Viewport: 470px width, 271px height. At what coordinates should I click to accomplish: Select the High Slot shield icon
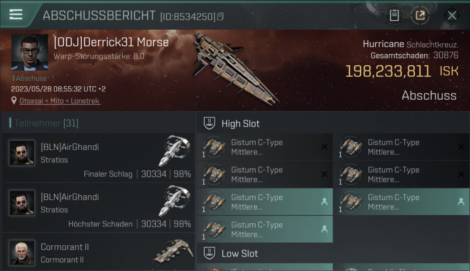pyautogui.click(x=209, y=123)
